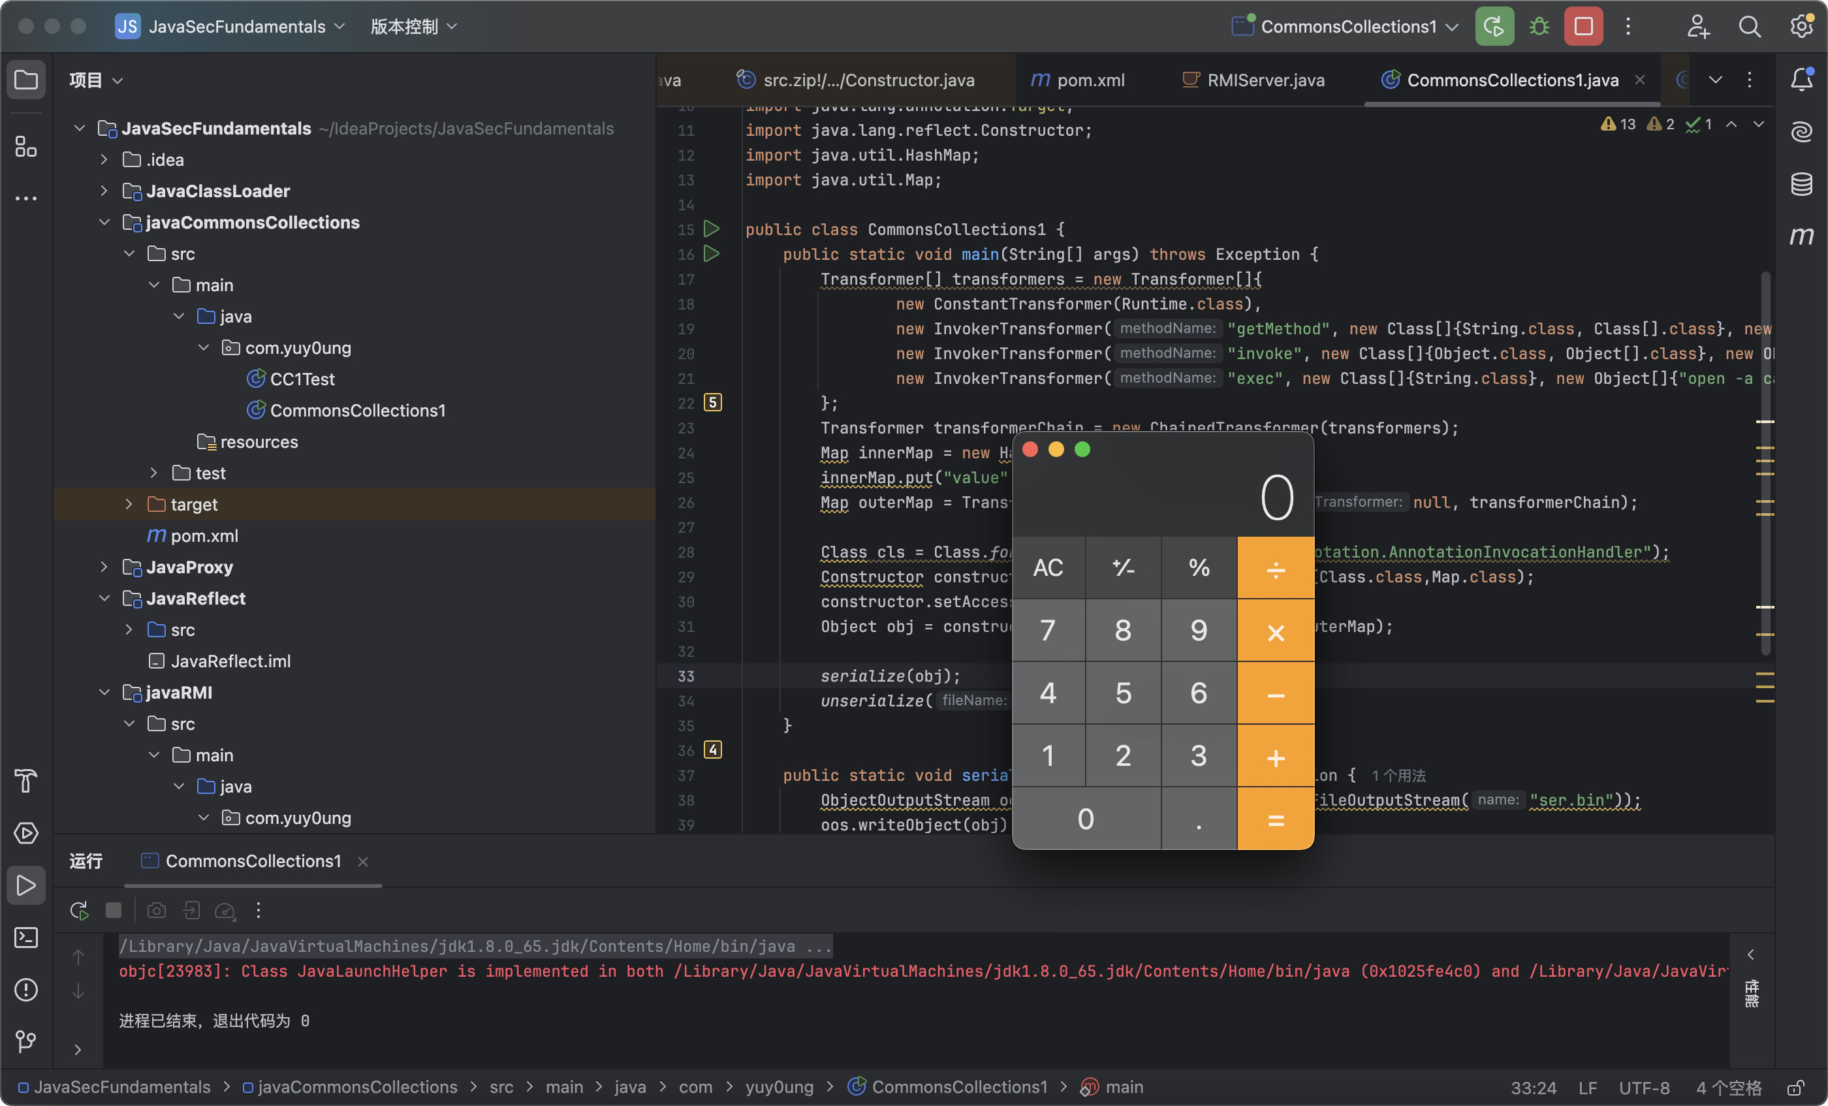Toggle read-only lock icon in status bar

(1795, 1088)
